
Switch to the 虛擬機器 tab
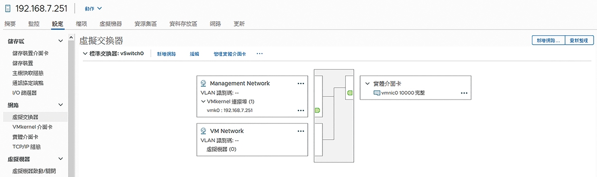coord(110,23)
